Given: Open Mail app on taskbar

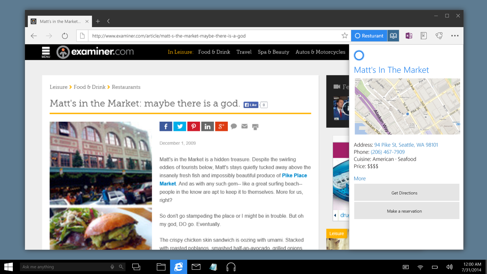Looking at the screenshot, I should tap(196, 267).
